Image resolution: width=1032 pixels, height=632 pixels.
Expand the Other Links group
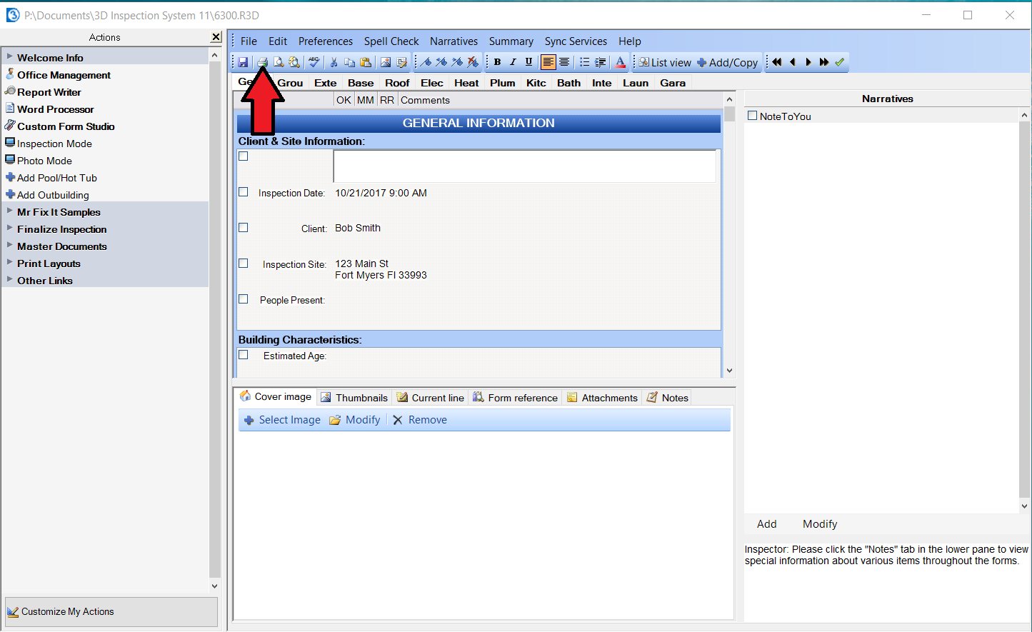tap(9, 279)
